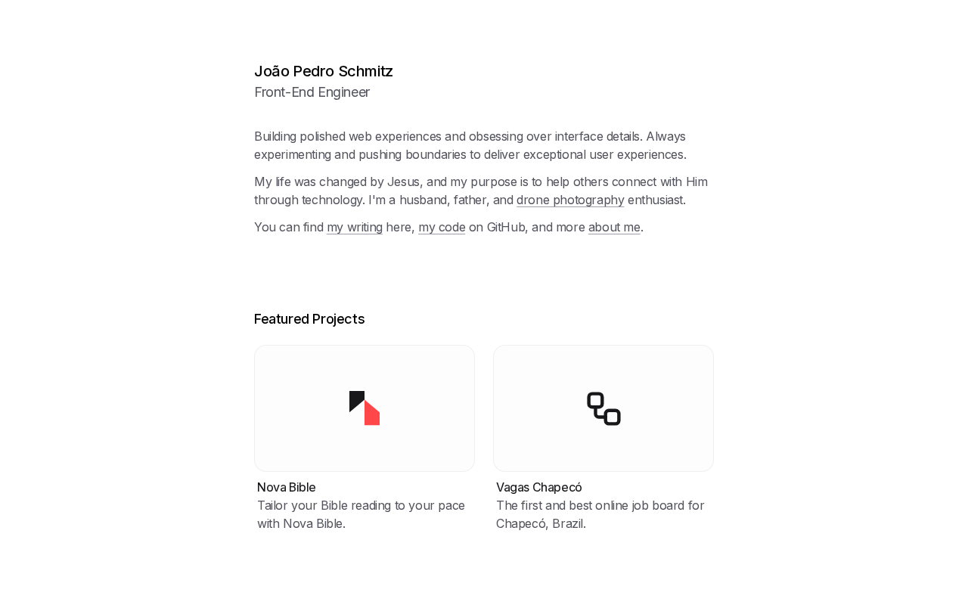Open the drone photography link
The width and height of the screenshot is (968, 605).
coord(570,200)
